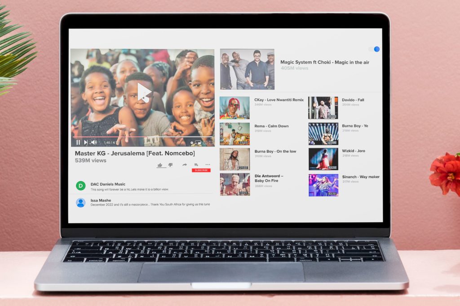Share the Jerusalema video
This screenshot has height=306, width=460.
click(184, 164)
